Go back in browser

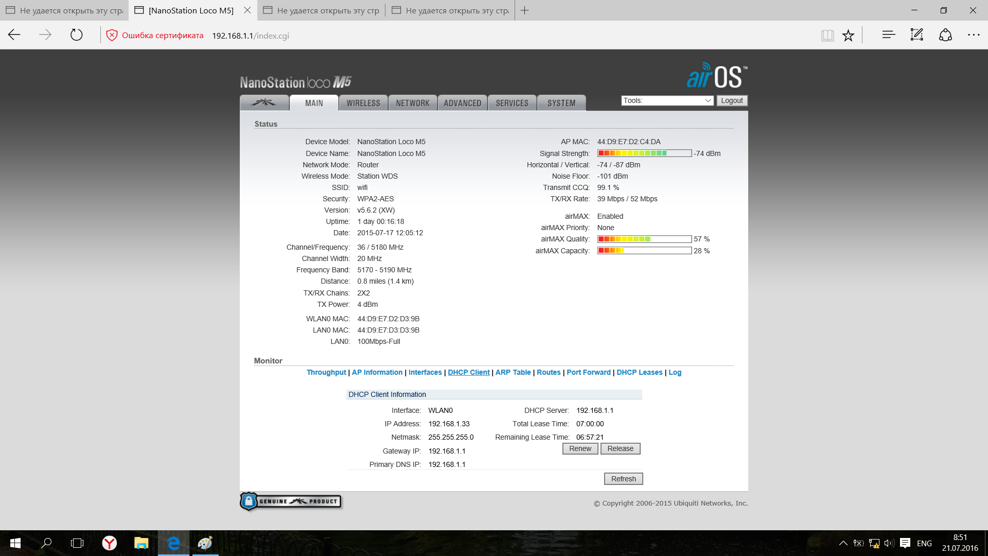pyautogui.click(x=14, y=35)
